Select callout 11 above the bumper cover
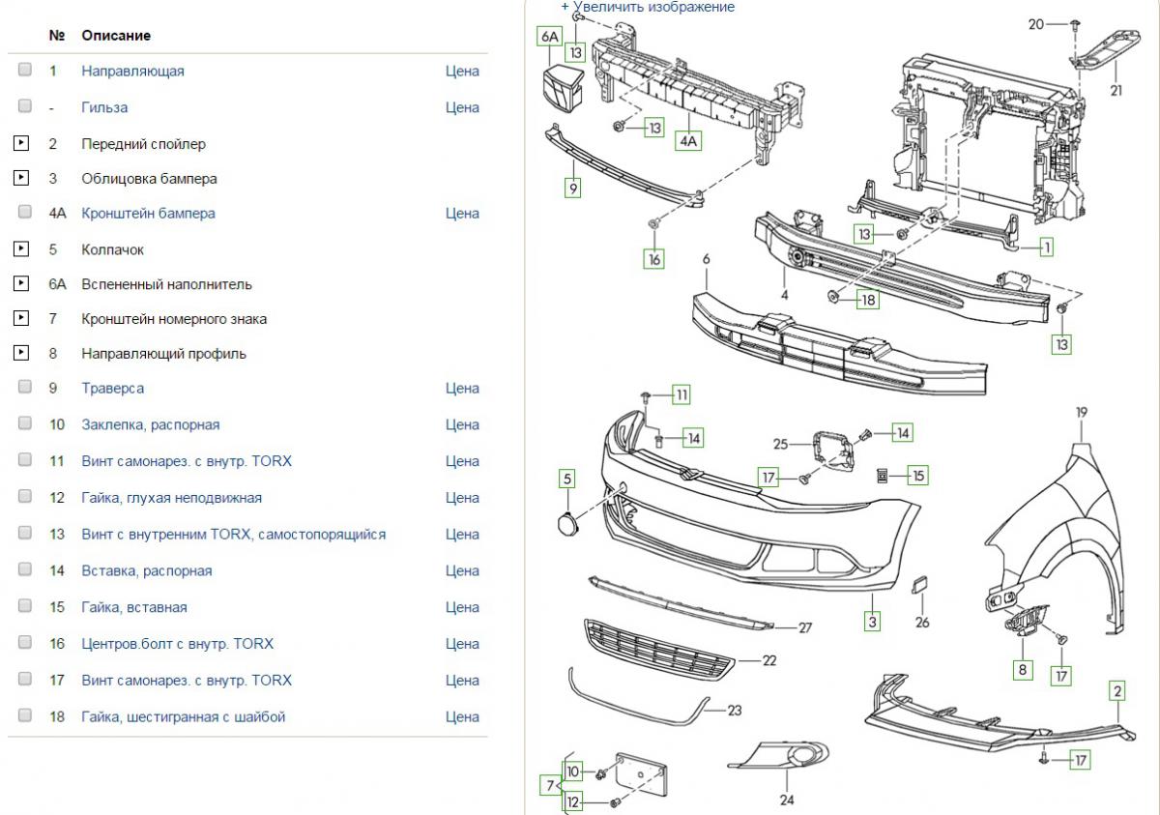This screenshot has height=815, width=1160. point(682,393)
